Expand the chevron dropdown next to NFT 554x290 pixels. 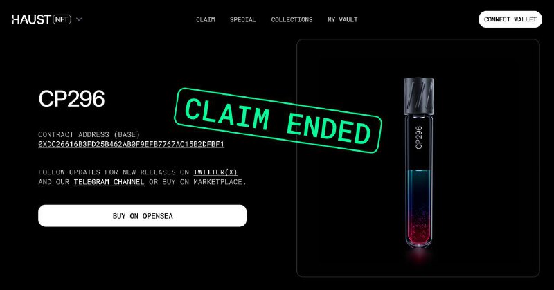79,19
